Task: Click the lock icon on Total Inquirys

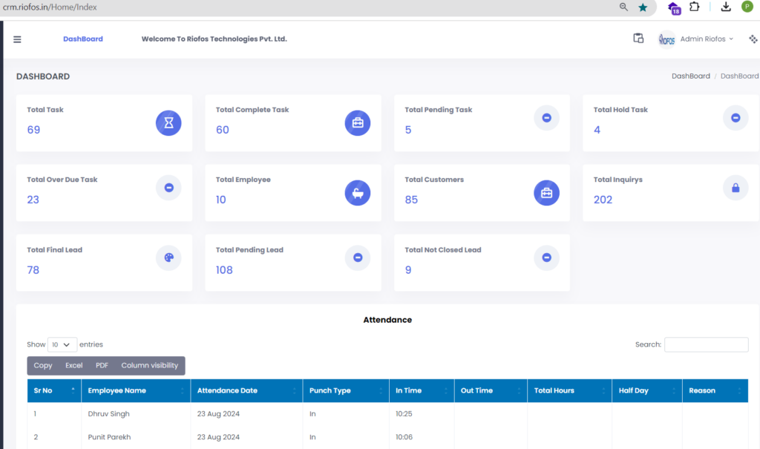Action: (736, 189)
